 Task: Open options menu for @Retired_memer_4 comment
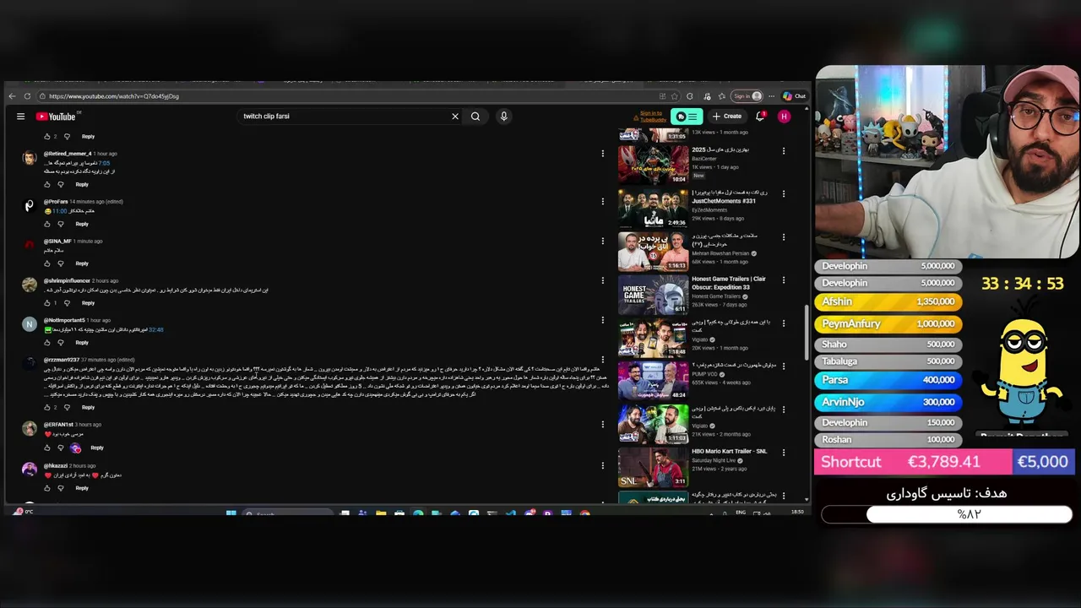[602, 154]
